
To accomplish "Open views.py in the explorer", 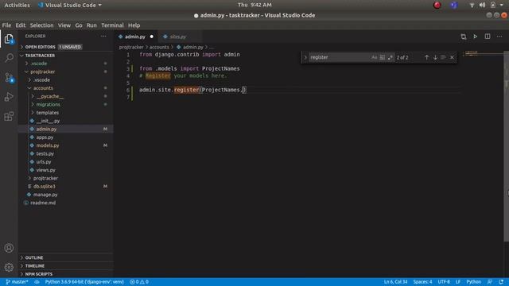I will tap(46, 170).
